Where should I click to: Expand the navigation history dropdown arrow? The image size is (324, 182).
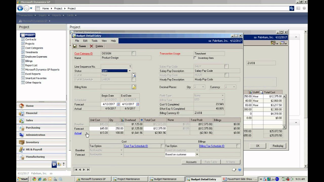(31, 8)
